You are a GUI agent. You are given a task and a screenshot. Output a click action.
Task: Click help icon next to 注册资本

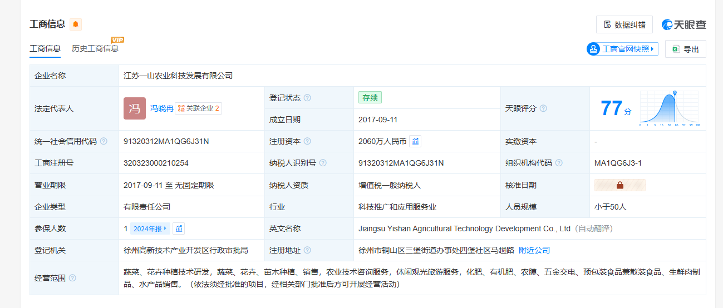pyautogui.click(x=307, y=141)
